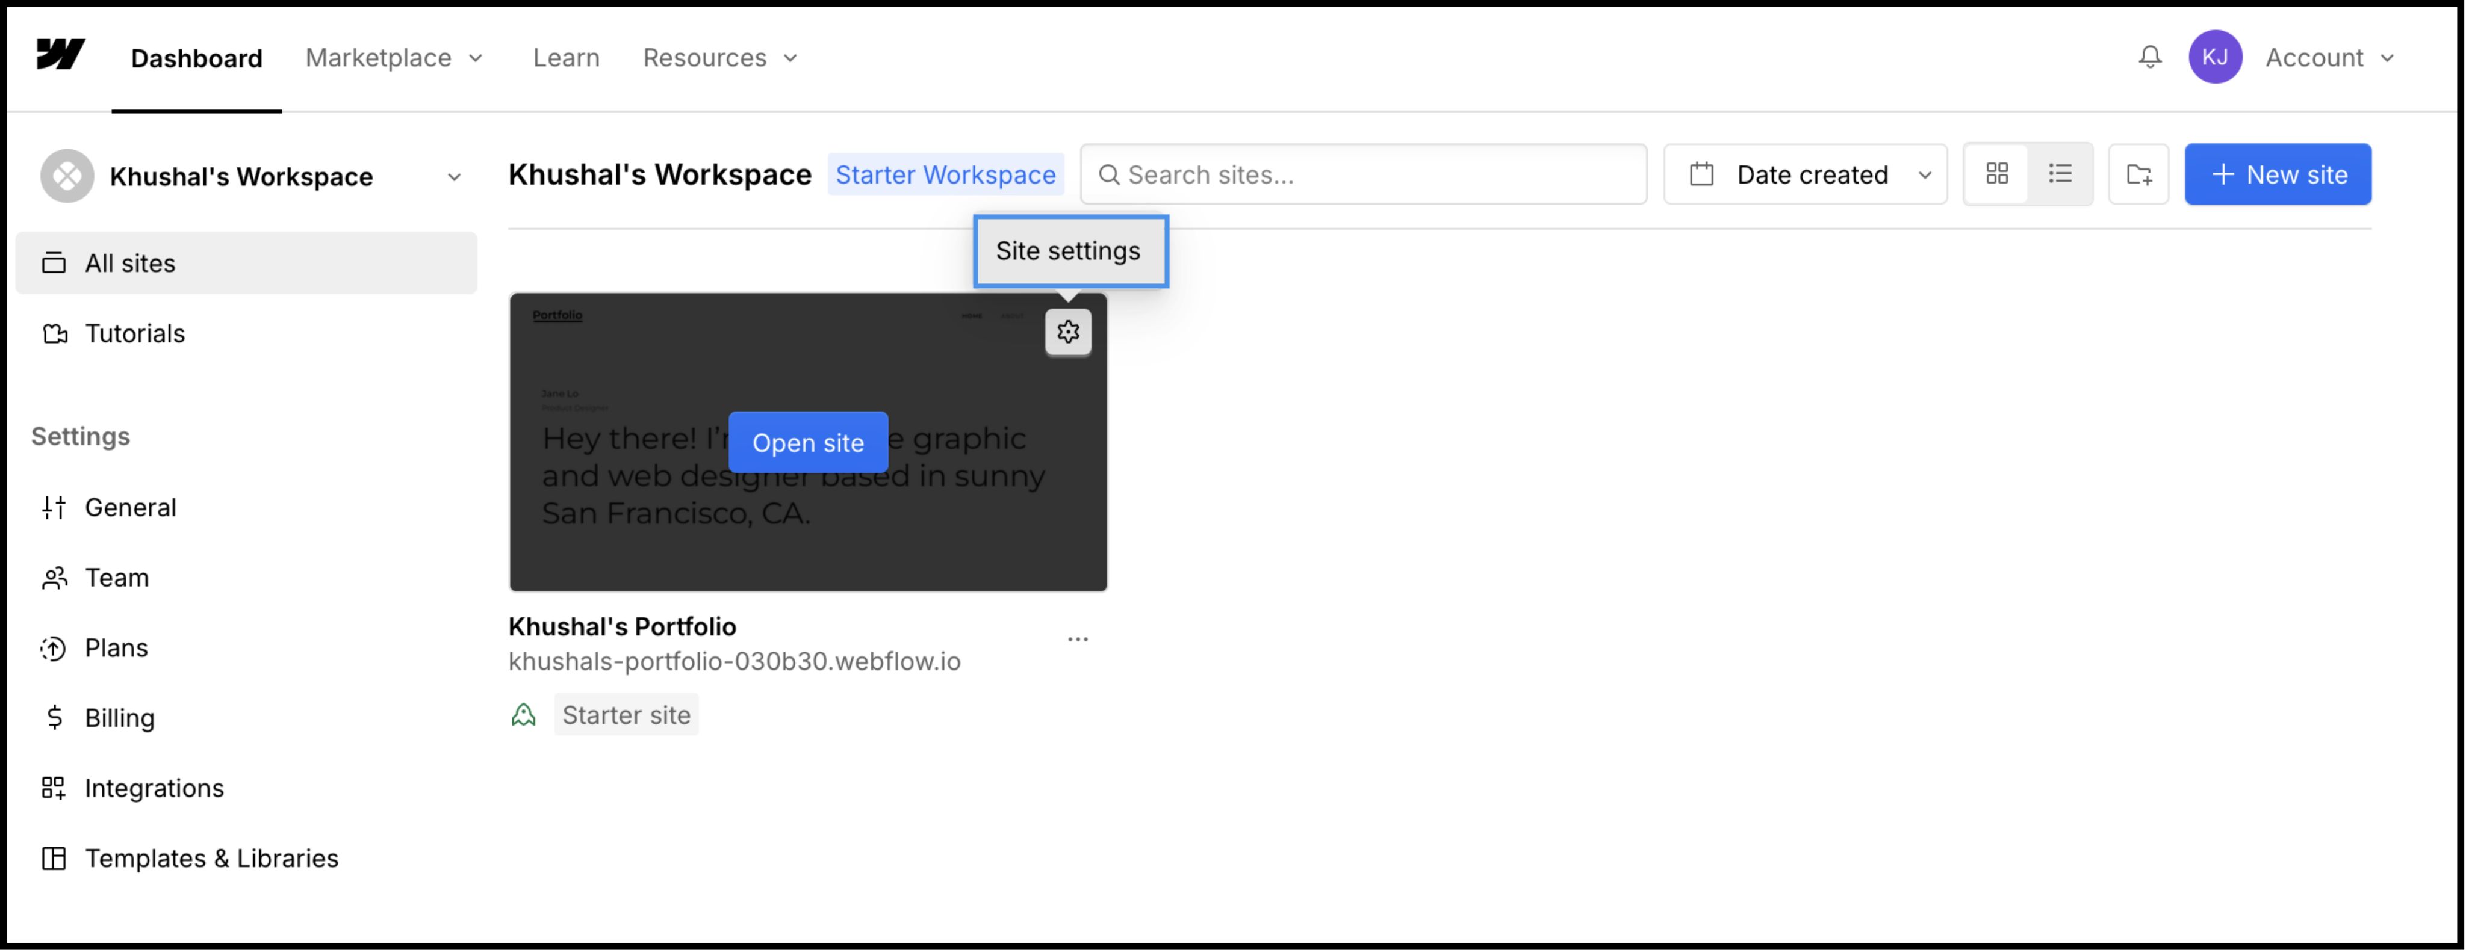Click Open site on the portfolio card
Viewport: 2466px width, 950px height.
pyautogui.click(x=808, y=441)
